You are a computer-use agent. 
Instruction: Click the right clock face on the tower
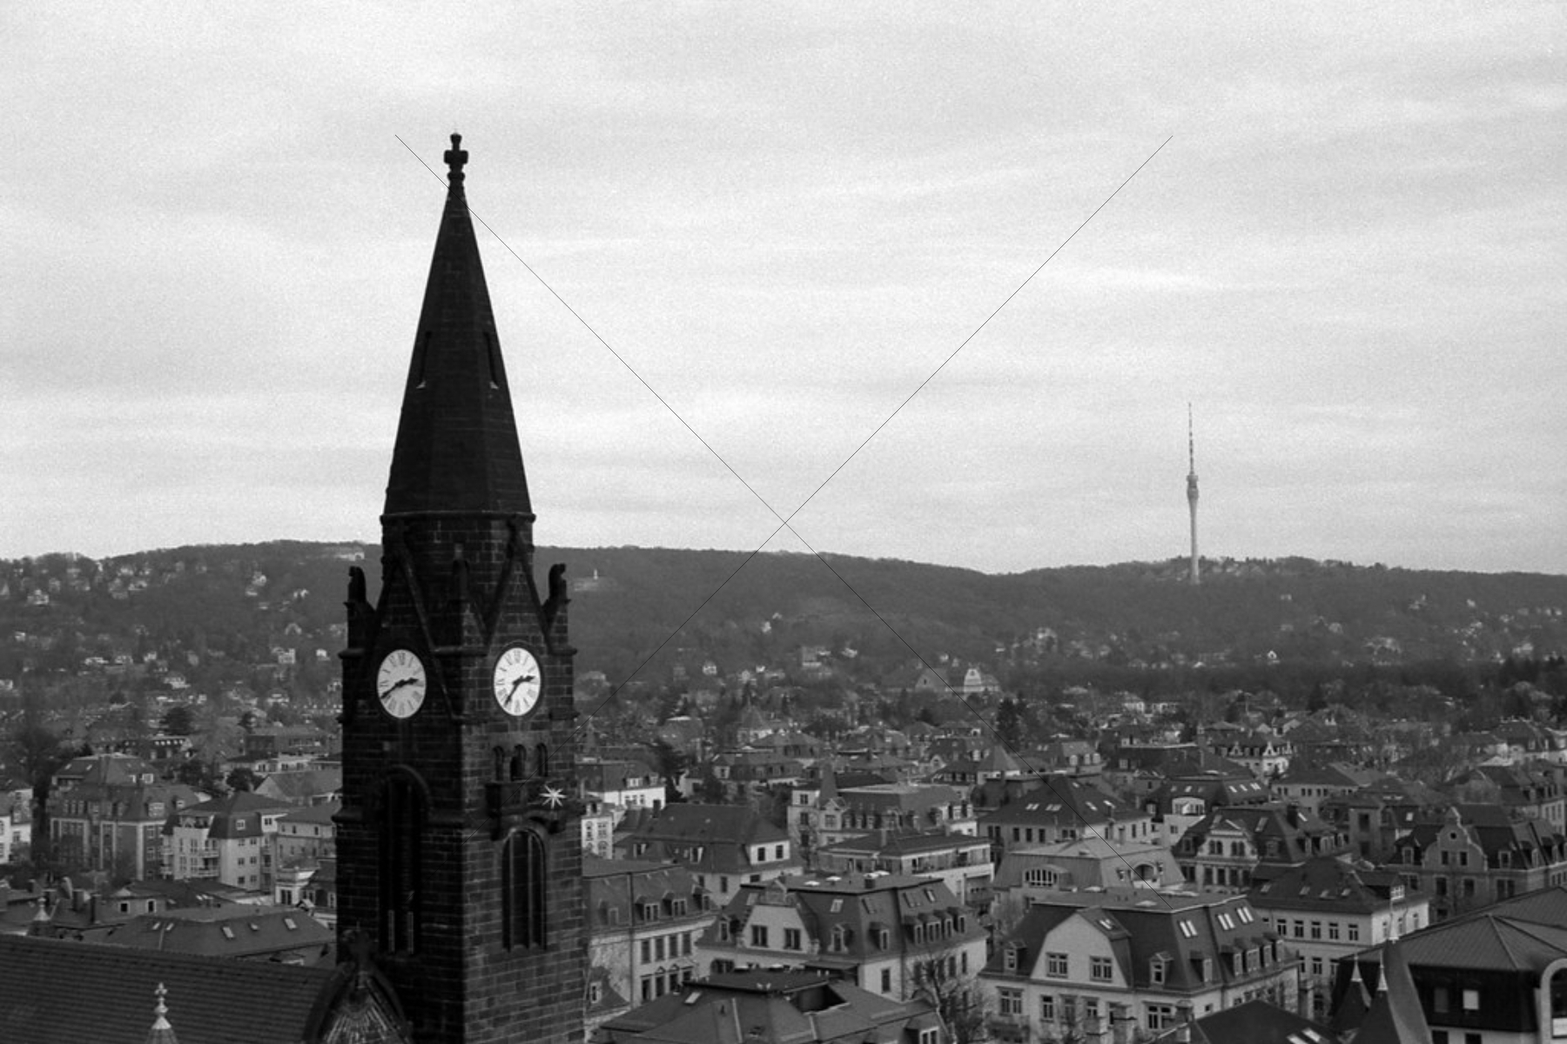(x=517, y=681)
